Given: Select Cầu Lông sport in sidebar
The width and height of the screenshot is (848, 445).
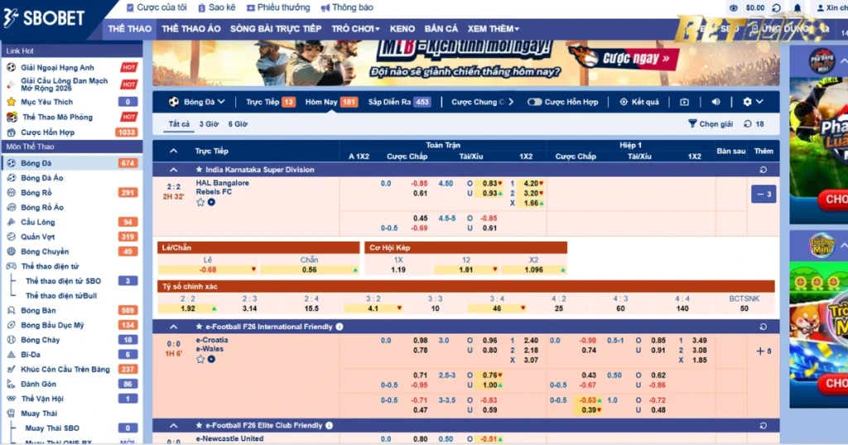Looking at the screenshot, I should (x=72, y=222).
